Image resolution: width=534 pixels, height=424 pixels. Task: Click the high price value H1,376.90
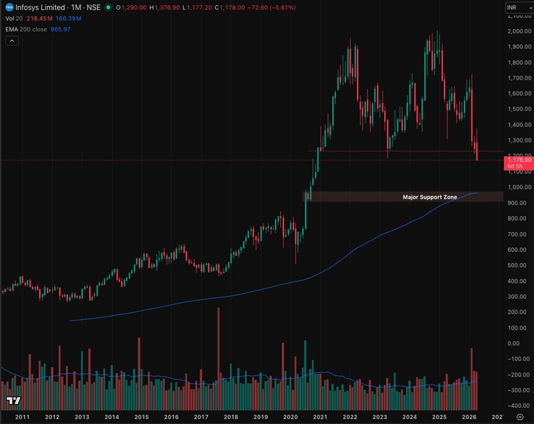(165, 7)
